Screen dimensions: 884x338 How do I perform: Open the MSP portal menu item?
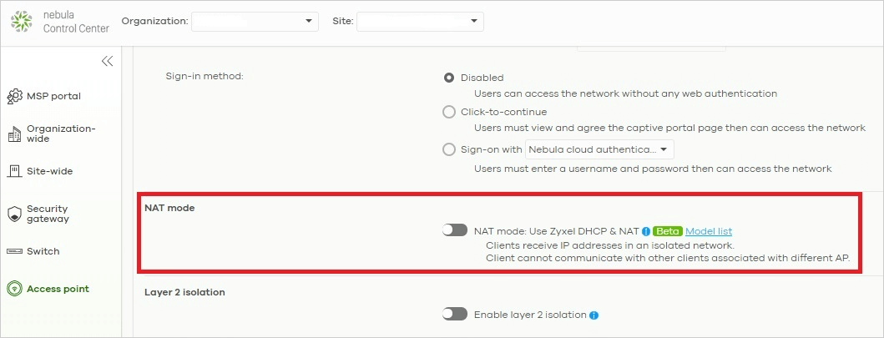tap(53, 96)
